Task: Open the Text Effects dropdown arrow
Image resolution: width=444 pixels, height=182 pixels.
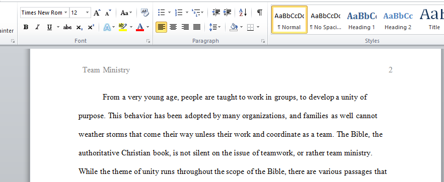Action: [x=114, y=28]
